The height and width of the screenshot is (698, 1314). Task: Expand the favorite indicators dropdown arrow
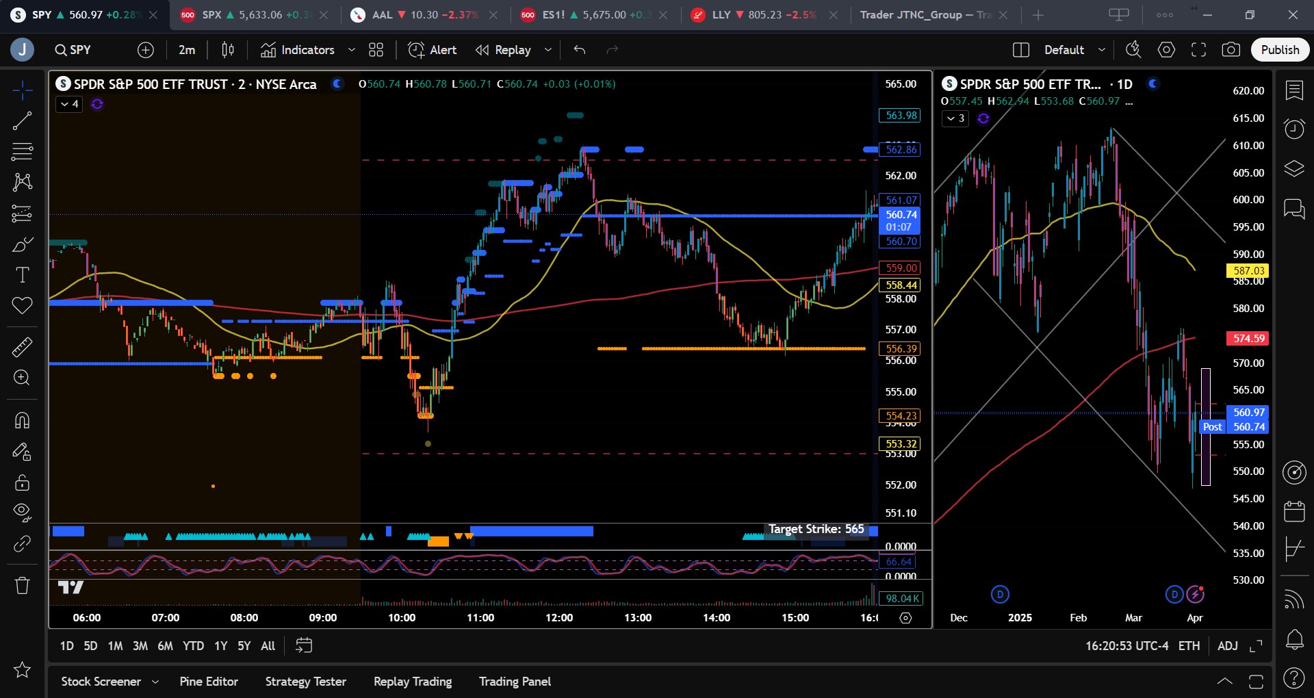(352, 50)
